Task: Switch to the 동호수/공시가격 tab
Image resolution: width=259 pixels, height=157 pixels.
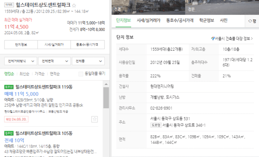Action: pos(180,21)
